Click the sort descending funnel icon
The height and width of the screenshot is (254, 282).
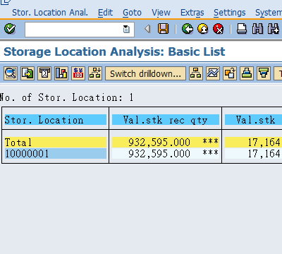[264, 73]
